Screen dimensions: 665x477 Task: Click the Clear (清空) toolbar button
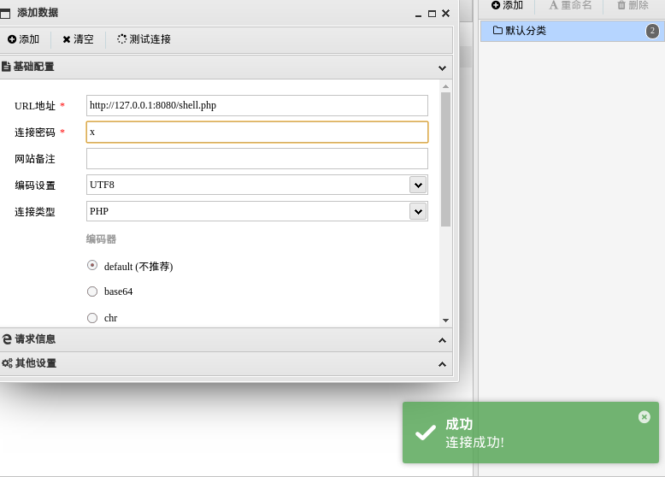point(78,39)
